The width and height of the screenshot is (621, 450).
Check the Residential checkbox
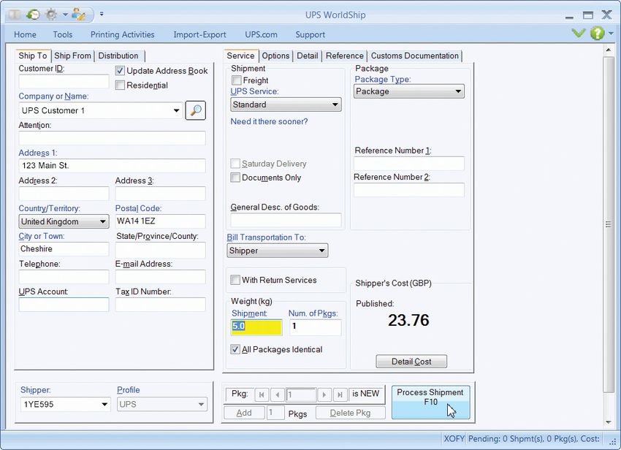120,85
